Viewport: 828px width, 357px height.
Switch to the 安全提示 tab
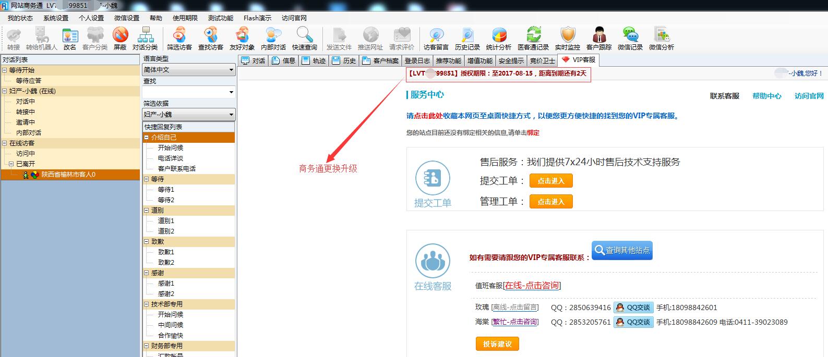(511, 60)
